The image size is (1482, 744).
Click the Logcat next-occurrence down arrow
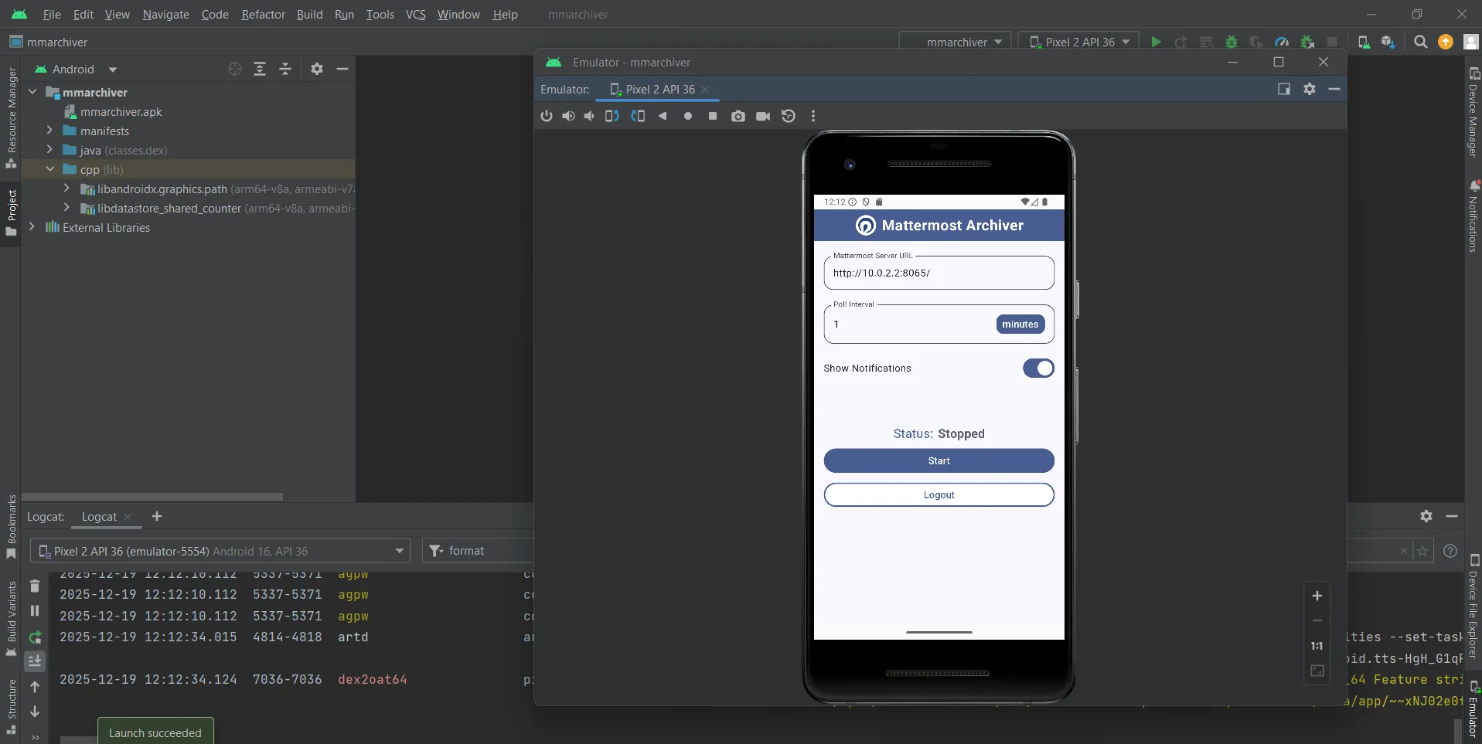coord(35,712)
